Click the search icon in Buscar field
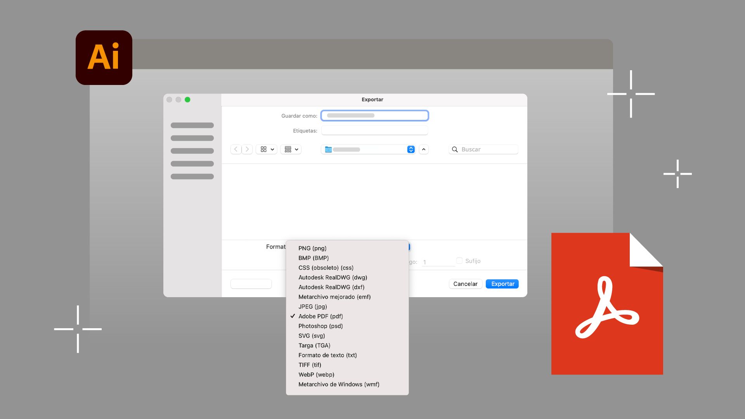 pyautogui.click(x=454, y=149)
